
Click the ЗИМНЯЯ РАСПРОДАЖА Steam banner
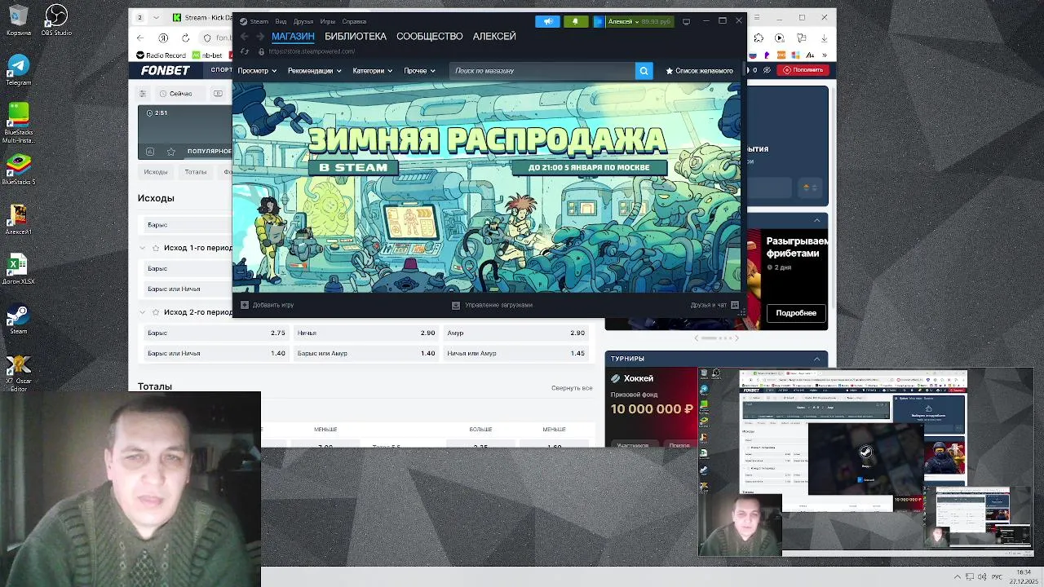[x=488, y=186]
